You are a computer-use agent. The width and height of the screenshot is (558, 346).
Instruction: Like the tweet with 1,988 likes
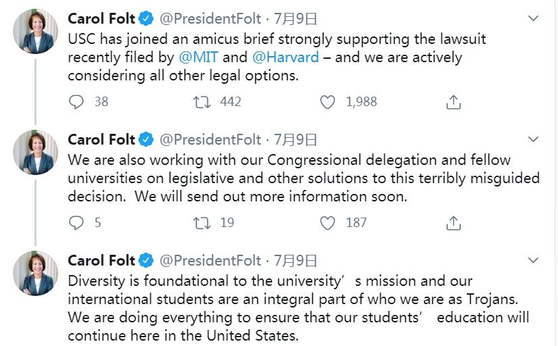pyautogui.click(x=328, y=102)
